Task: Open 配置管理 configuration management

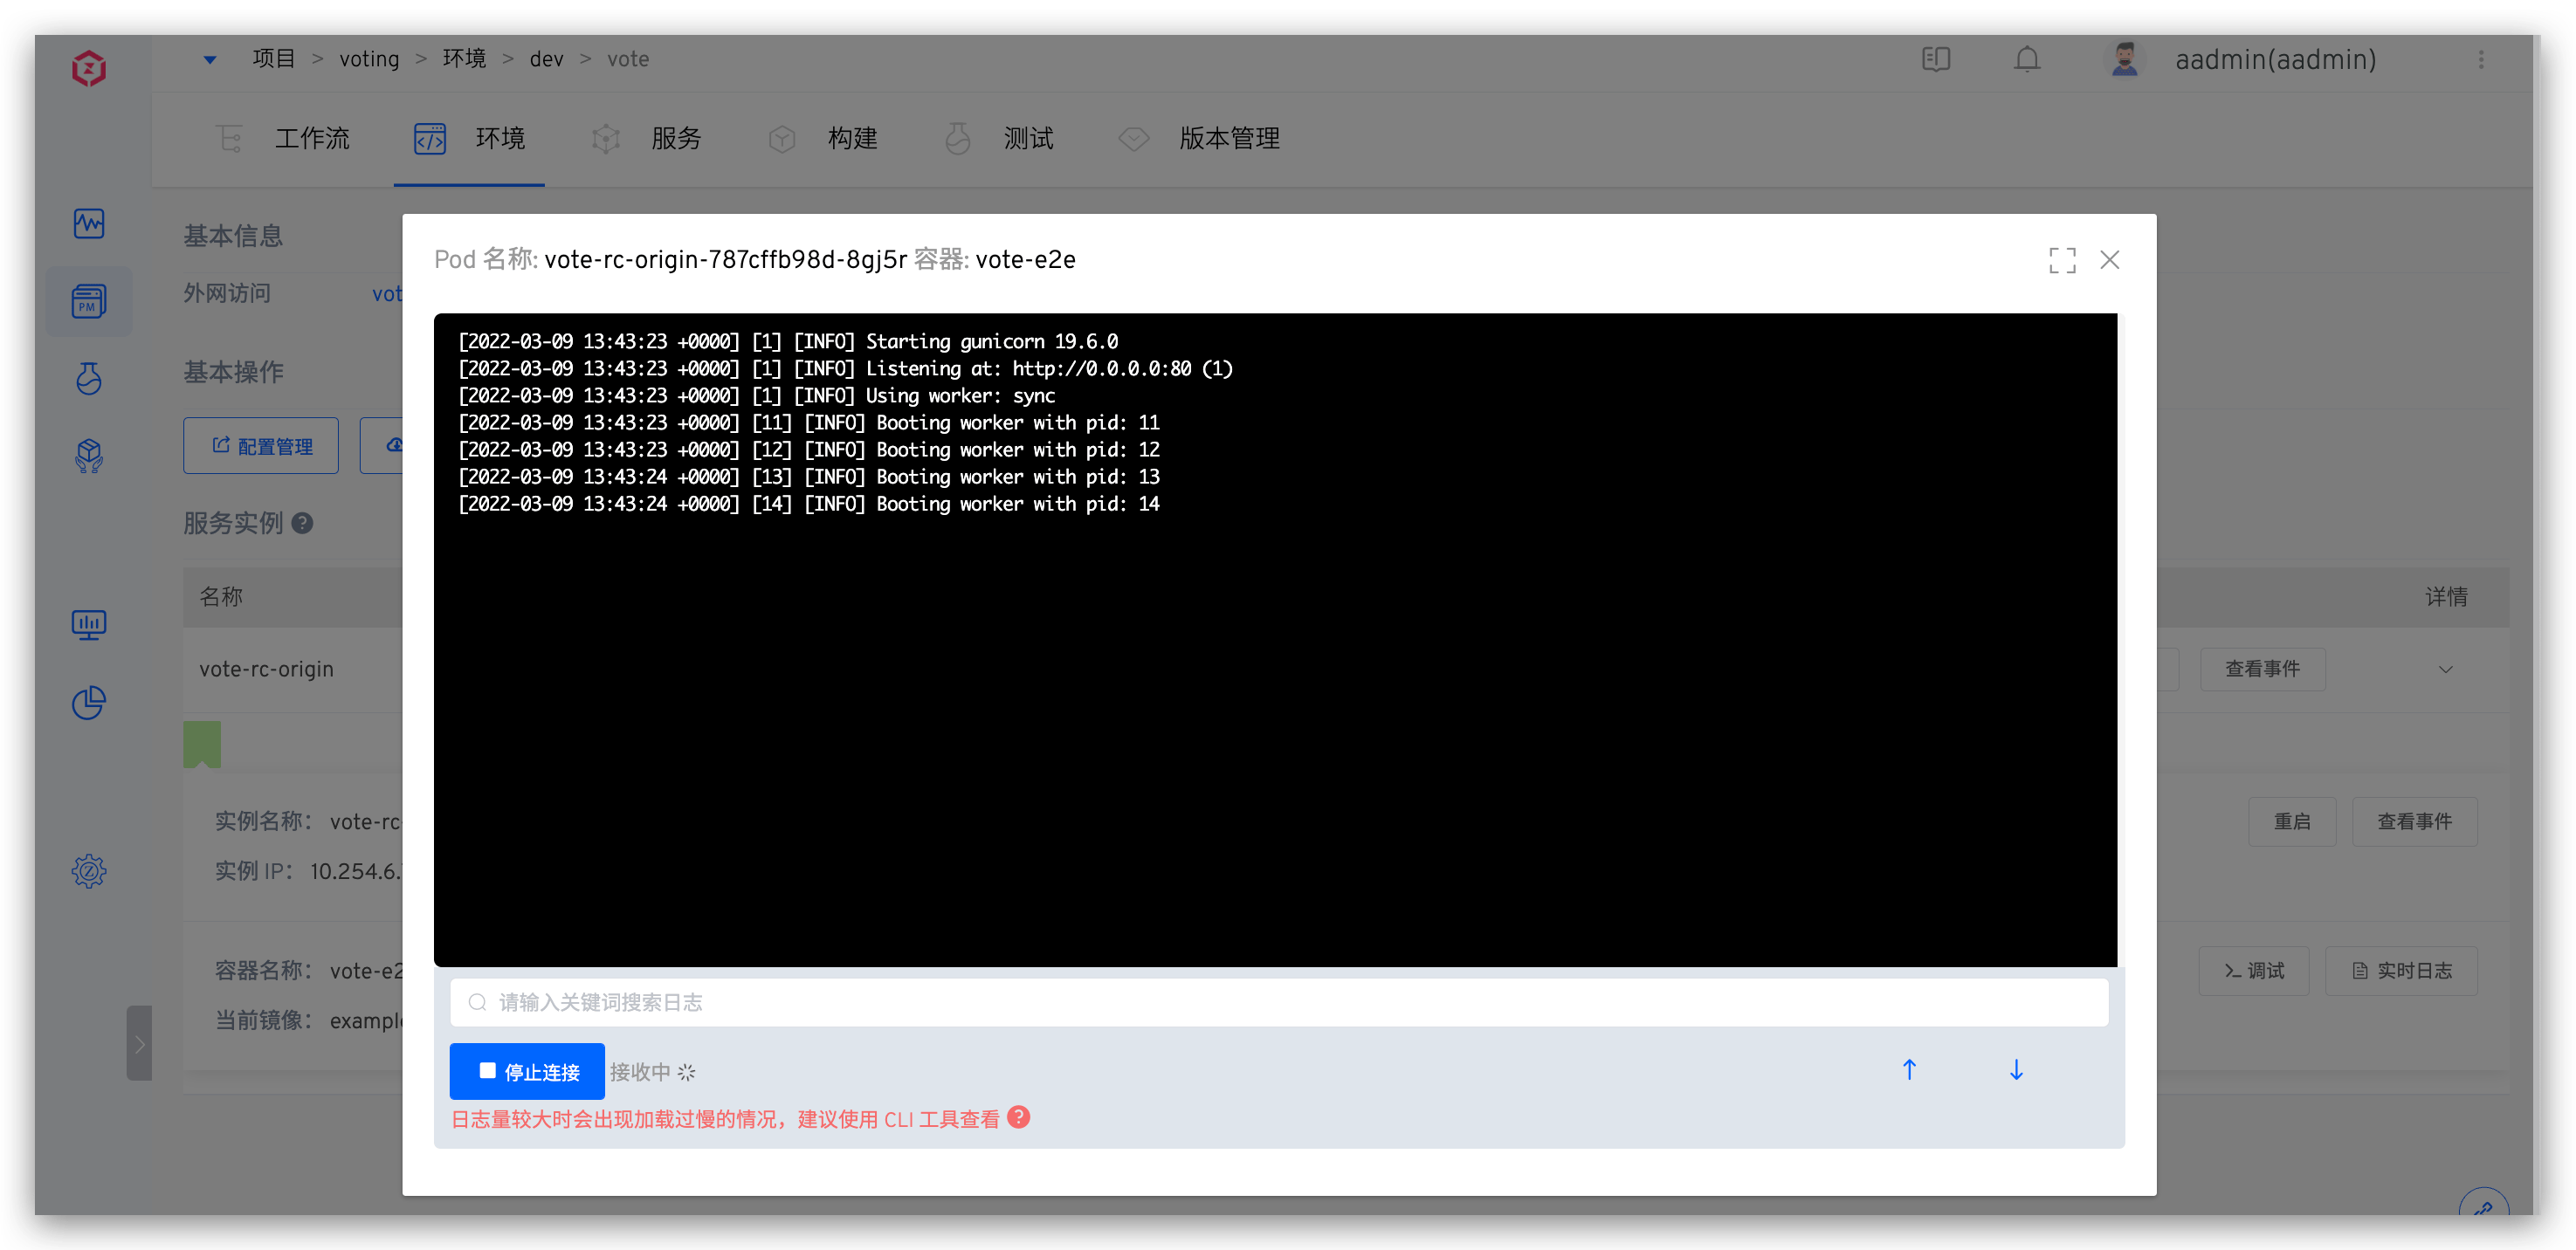Action: (x=261, y=446)
